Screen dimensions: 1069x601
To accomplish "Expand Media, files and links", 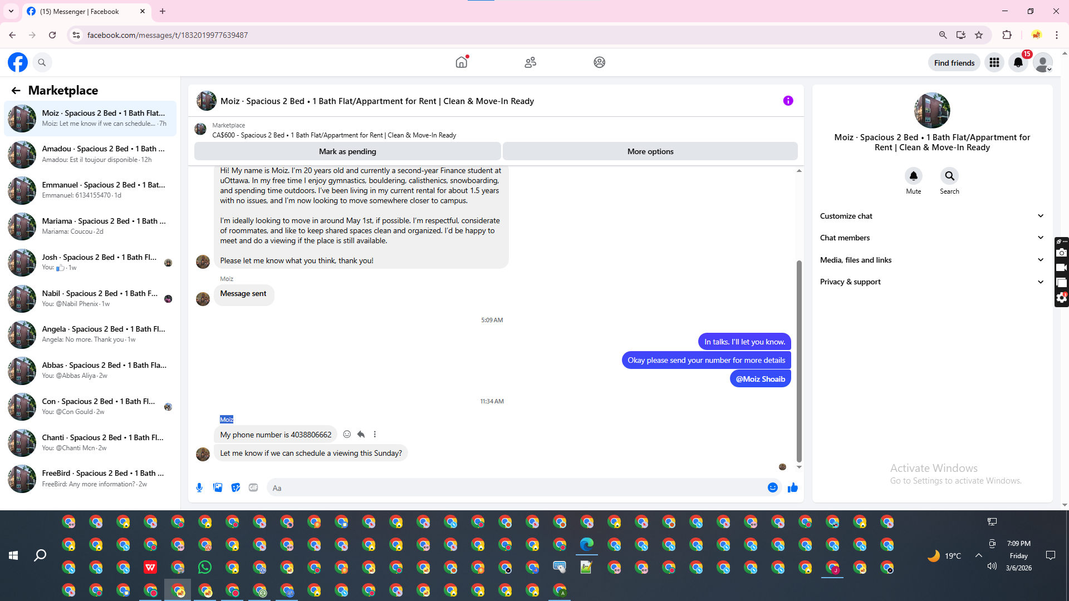I will (931, 260).
